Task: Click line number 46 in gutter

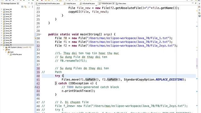Action: (x=38, y=99)
